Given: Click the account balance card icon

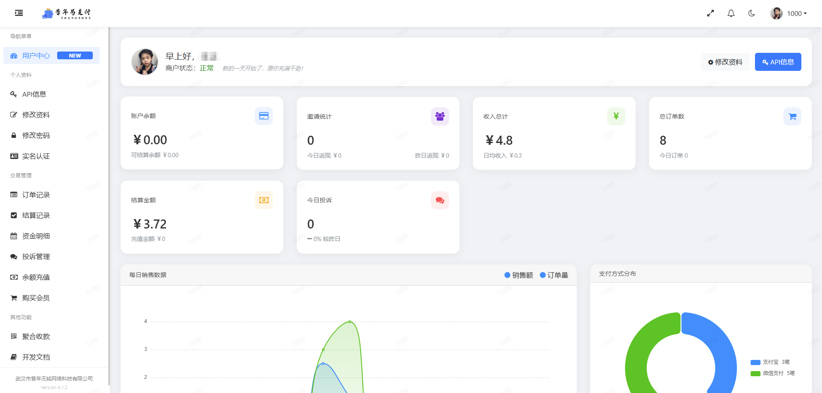Looking at the screenshot, I should click(x=264, y=116).
